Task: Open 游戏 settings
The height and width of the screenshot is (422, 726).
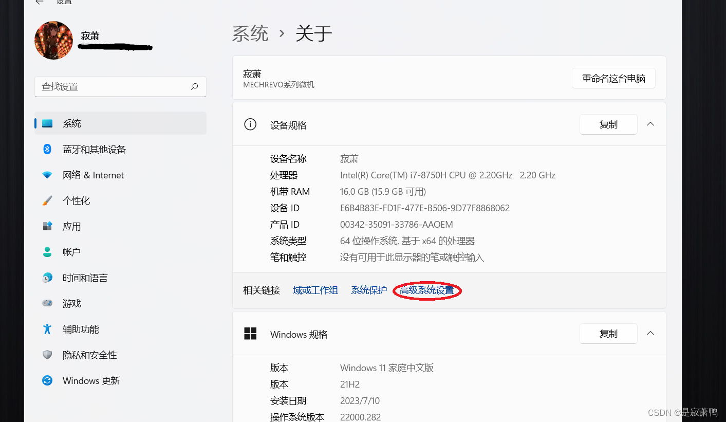Action: point(120,303)
